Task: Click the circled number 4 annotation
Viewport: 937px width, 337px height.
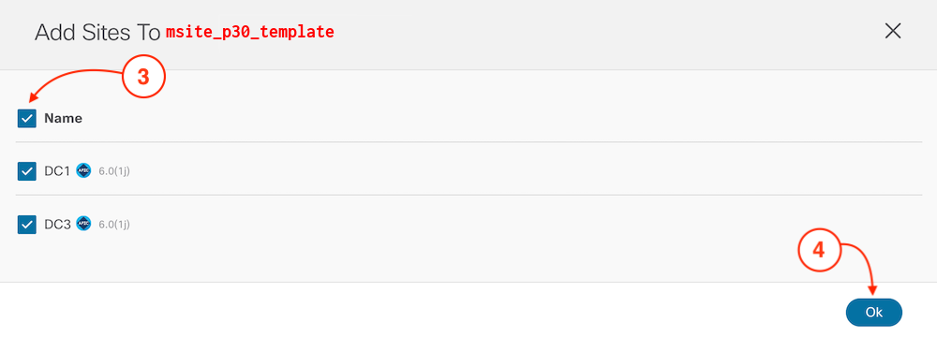Action: (820, 250)
